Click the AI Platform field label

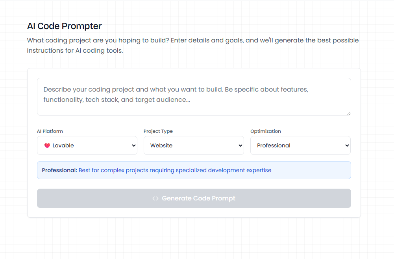50,131
